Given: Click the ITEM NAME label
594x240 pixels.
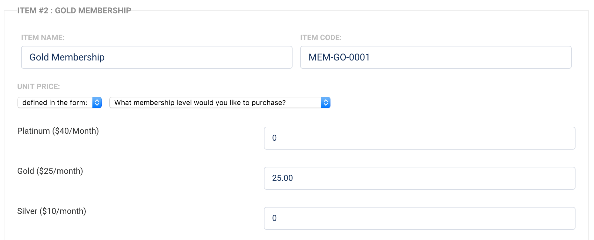Looking at the screenshot, I should click(x=43, y=38).
